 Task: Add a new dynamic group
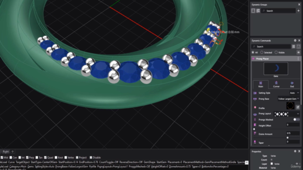pos(298,11)
